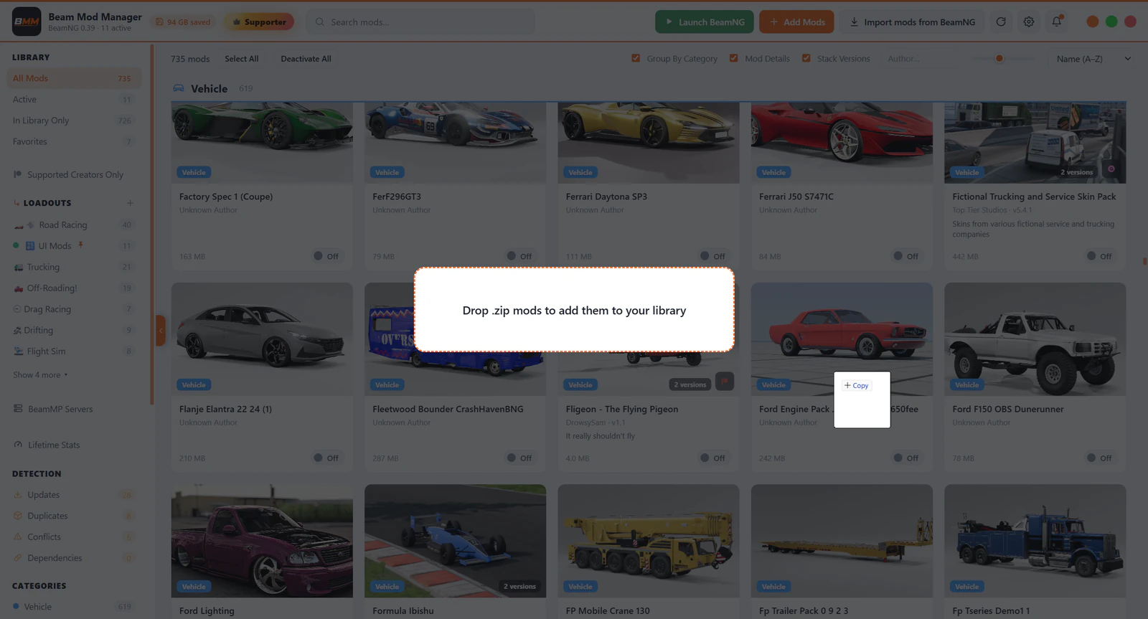The image size is (1148, 619).
Task: Click the plus icon next to Loadouts
Action: pyautogui.click(x=130, y=203)
